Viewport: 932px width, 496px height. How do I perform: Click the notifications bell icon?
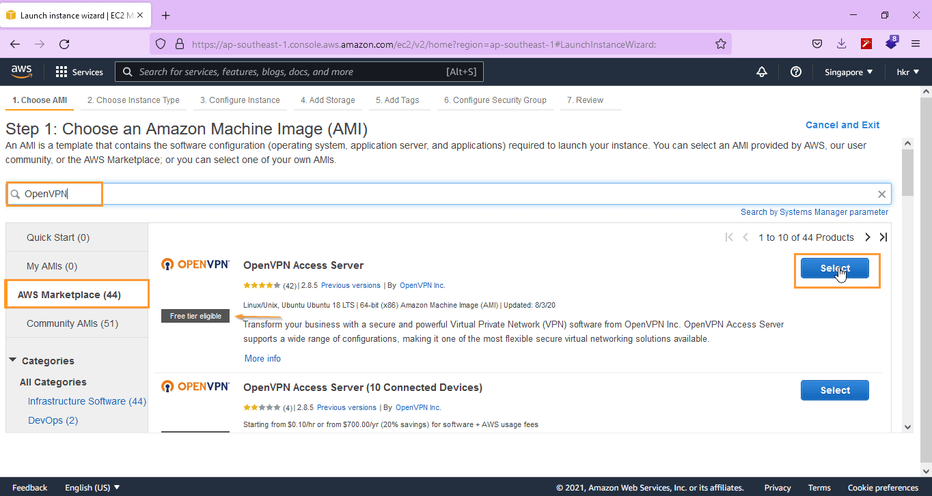762,72
